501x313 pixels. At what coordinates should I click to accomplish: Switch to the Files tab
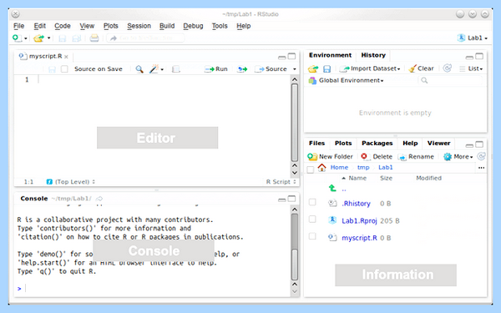(x=317, y=144)
